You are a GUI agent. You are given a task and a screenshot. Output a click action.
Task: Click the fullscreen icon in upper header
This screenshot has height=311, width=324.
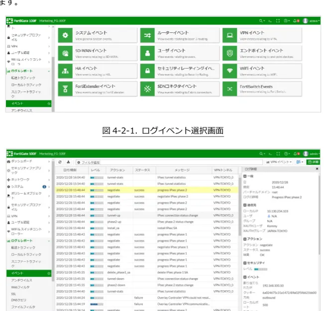coord(278,21)
